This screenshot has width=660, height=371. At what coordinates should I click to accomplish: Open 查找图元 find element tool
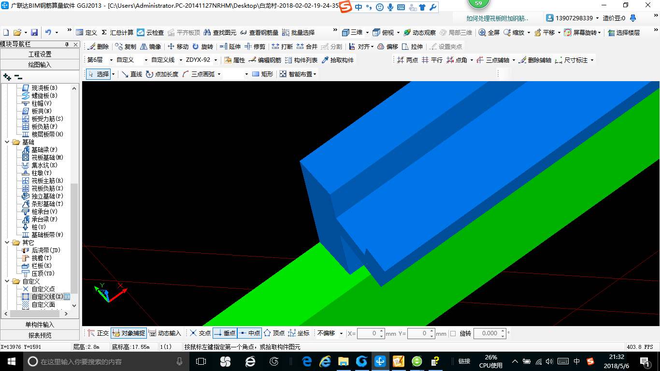point(220,32)
